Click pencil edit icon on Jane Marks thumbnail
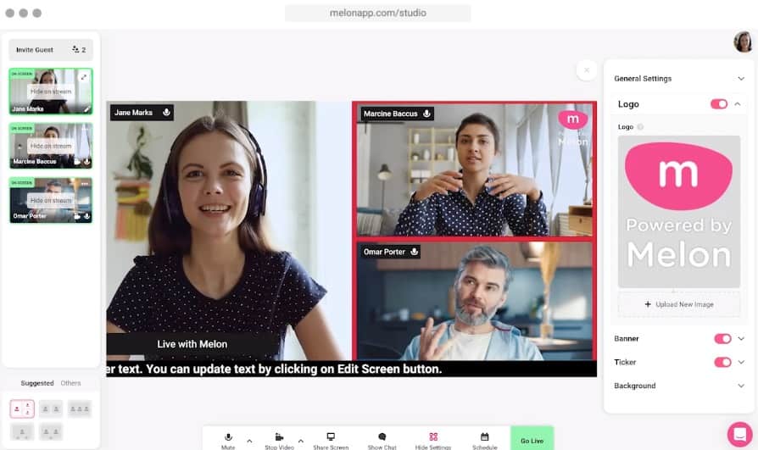This screenshot has width=758, height=450. click(87, 109)
